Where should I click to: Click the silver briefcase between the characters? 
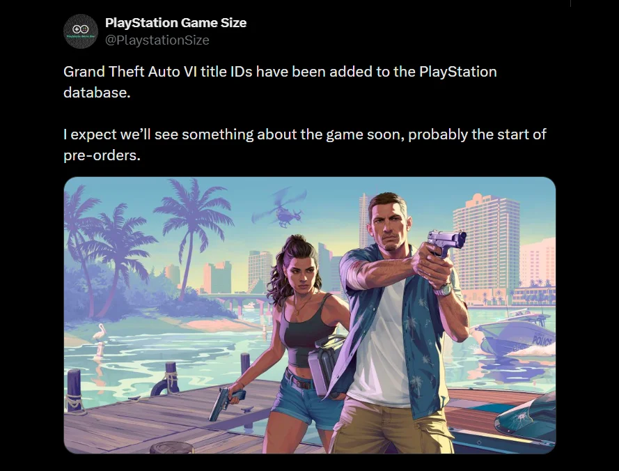[x=325, y=365]
